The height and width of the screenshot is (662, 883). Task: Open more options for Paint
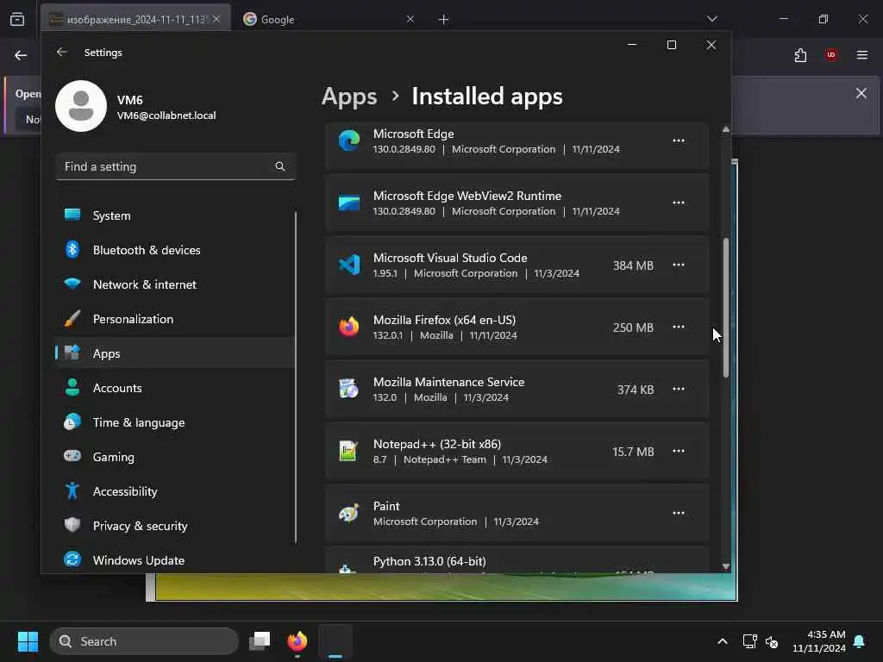pos(679,513)
